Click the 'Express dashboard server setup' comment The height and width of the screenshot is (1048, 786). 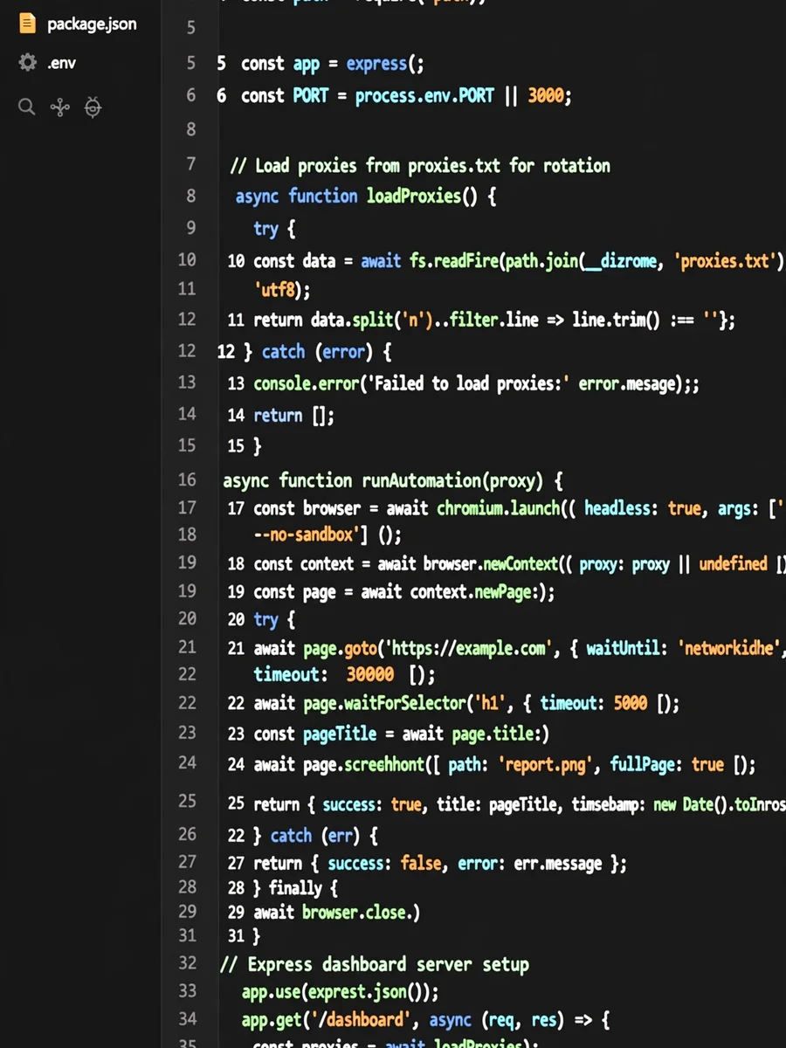tap(375, 966)
